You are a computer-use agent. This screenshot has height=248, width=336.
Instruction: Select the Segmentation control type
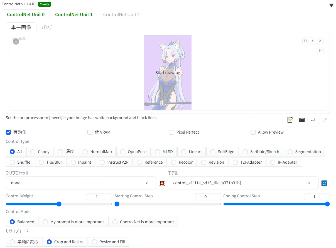[304, 152]
